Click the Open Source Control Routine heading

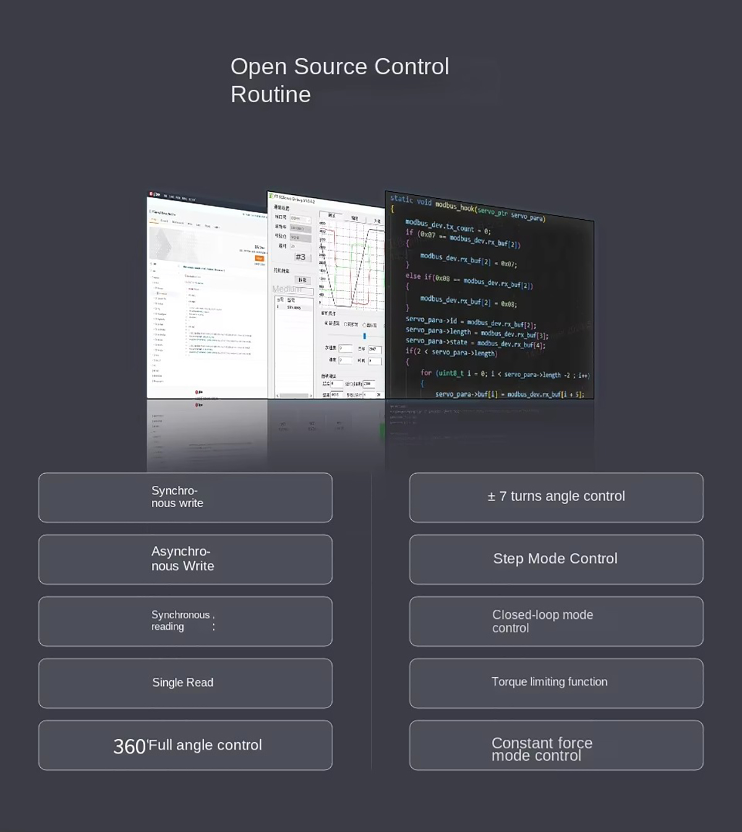point(339,80)
